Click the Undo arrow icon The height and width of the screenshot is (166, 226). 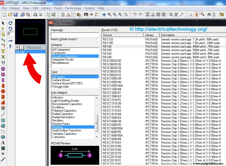[x=135, y=14]
